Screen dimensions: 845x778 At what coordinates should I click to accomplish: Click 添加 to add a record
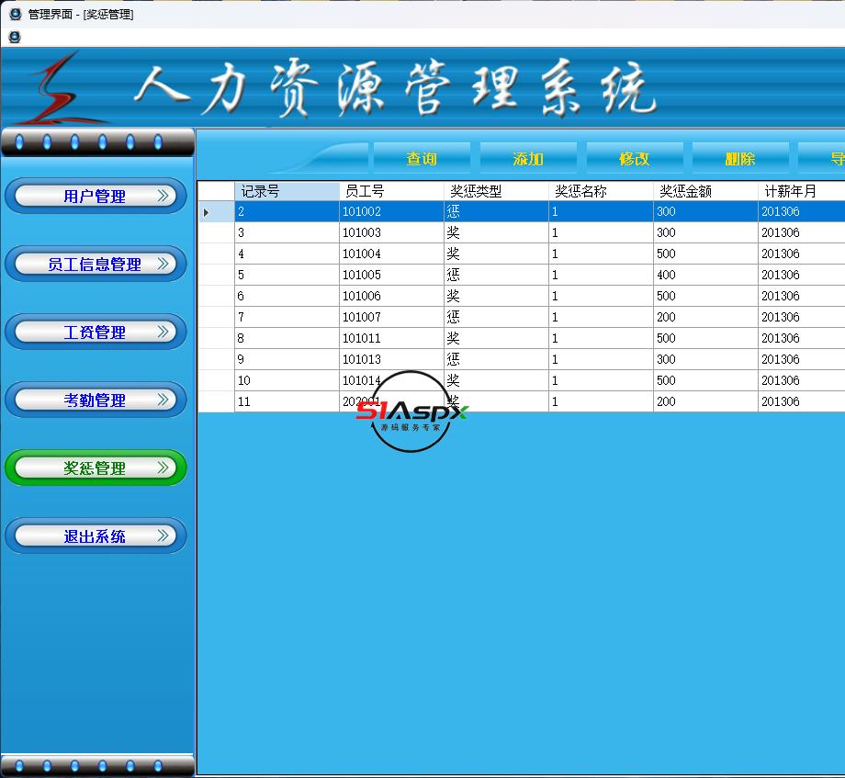point(528,158)
